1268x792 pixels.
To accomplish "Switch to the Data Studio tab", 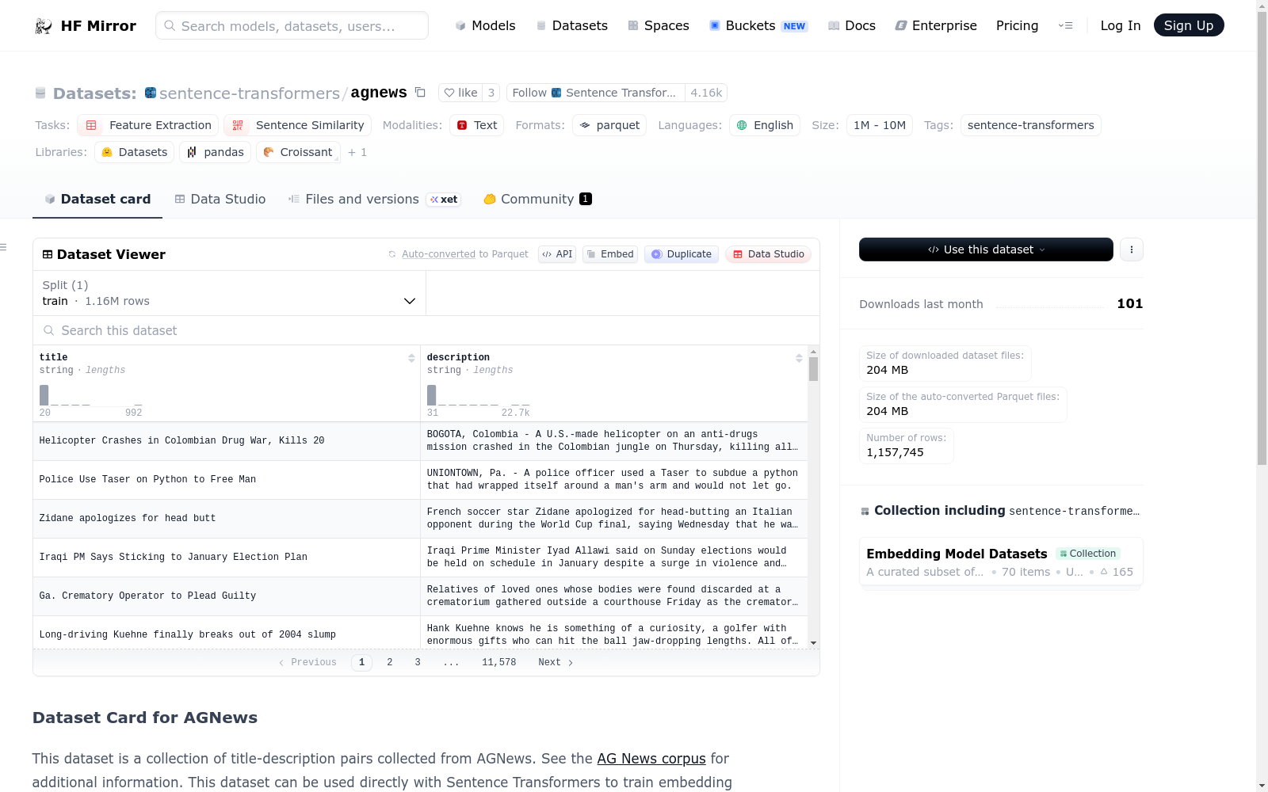I will coord(220,200).
